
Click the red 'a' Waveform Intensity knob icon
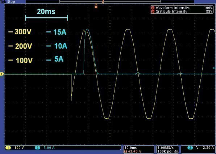(x=153, y=8)
